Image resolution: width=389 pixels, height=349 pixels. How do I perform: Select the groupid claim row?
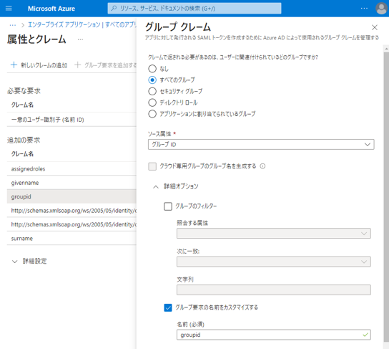(x=72, y=196)
